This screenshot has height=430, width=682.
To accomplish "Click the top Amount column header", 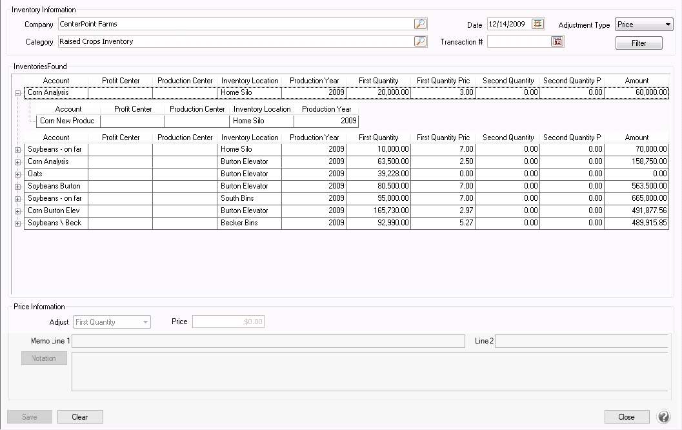I will coord(636,81).
